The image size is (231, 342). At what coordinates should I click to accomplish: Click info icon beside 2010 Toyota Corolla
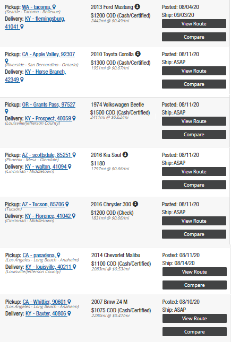[138, 54]
